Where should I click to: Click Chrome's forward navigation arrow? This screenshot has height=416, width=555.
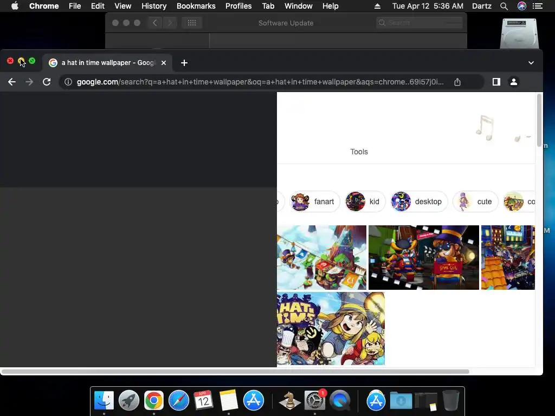point(29,82)
